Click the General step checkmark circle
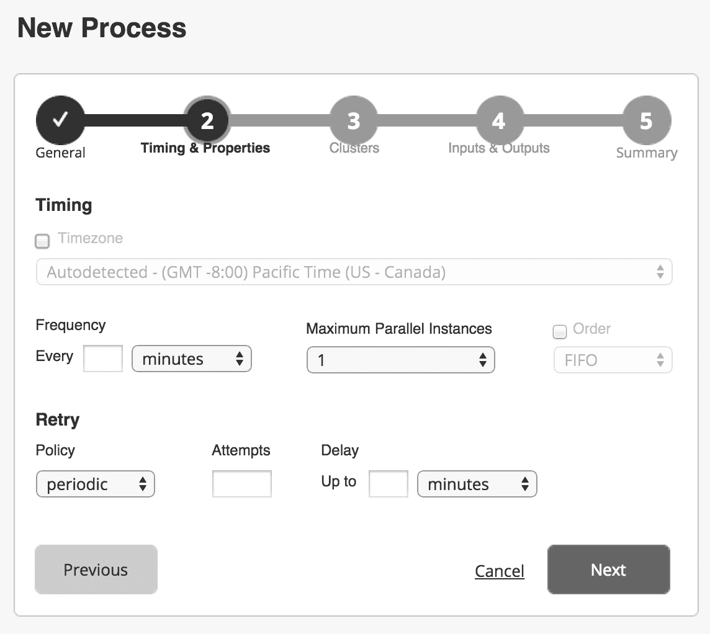This screenshot has height=634, width=710. click(60, 120)
